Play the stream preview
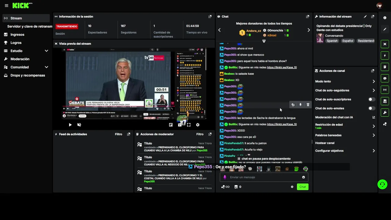 pyautogui.click(x=70, y=125)
